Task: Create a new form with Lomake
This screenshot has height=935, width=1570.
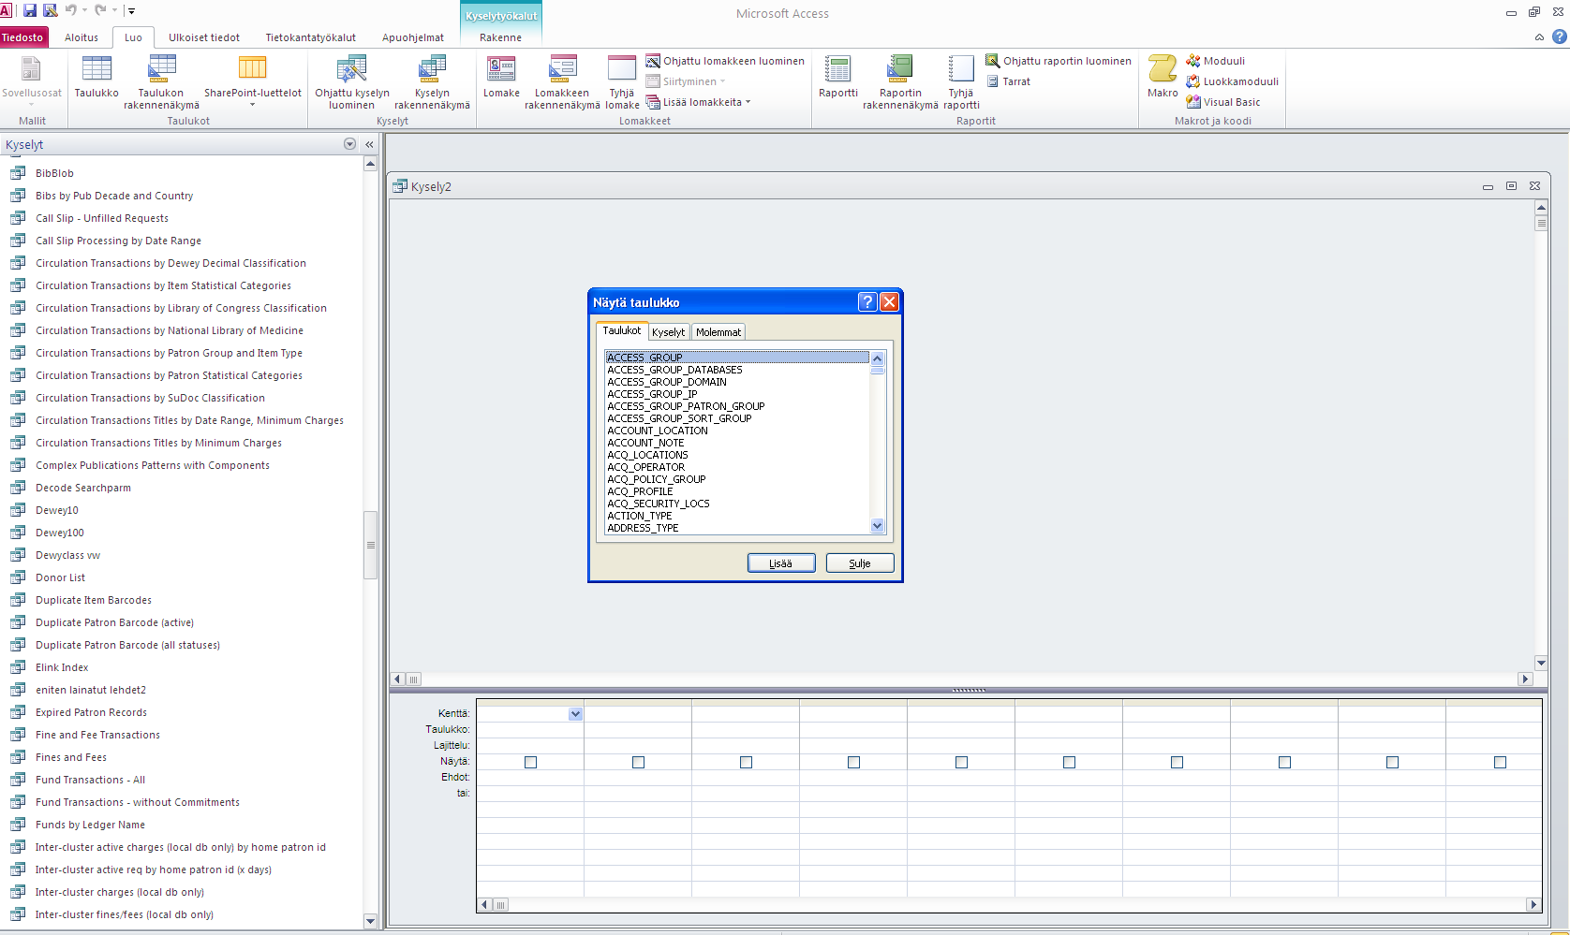Action: [501, 77]
